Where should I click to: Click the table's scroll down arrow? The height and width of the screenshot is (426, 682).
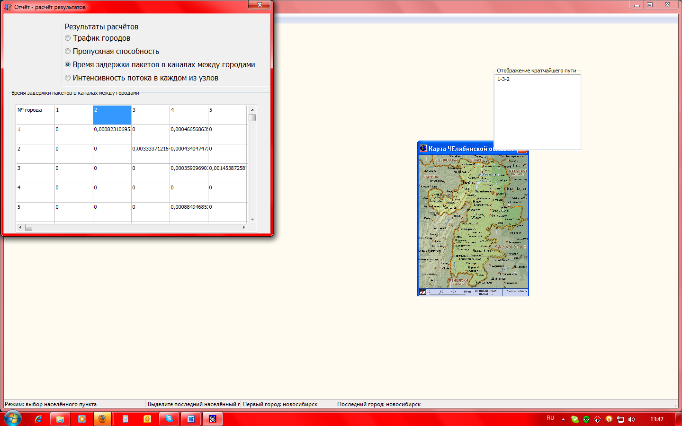(252, 219)
